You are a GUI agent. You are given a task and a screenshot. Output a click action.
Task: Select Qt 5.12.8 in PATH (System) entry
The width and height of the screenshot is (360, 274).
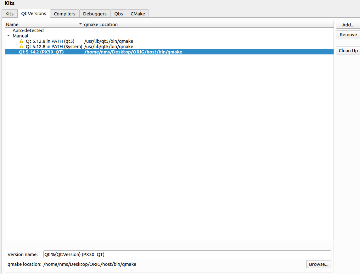point(54,47)
